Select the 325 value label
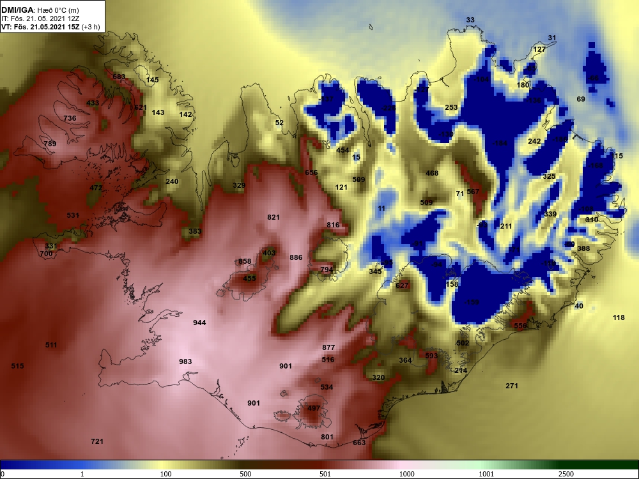639x479 pixels. pos(549,177)
